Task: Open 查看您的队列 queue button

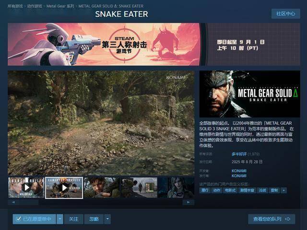Action: pyautogui.click(x=272, y=219)
